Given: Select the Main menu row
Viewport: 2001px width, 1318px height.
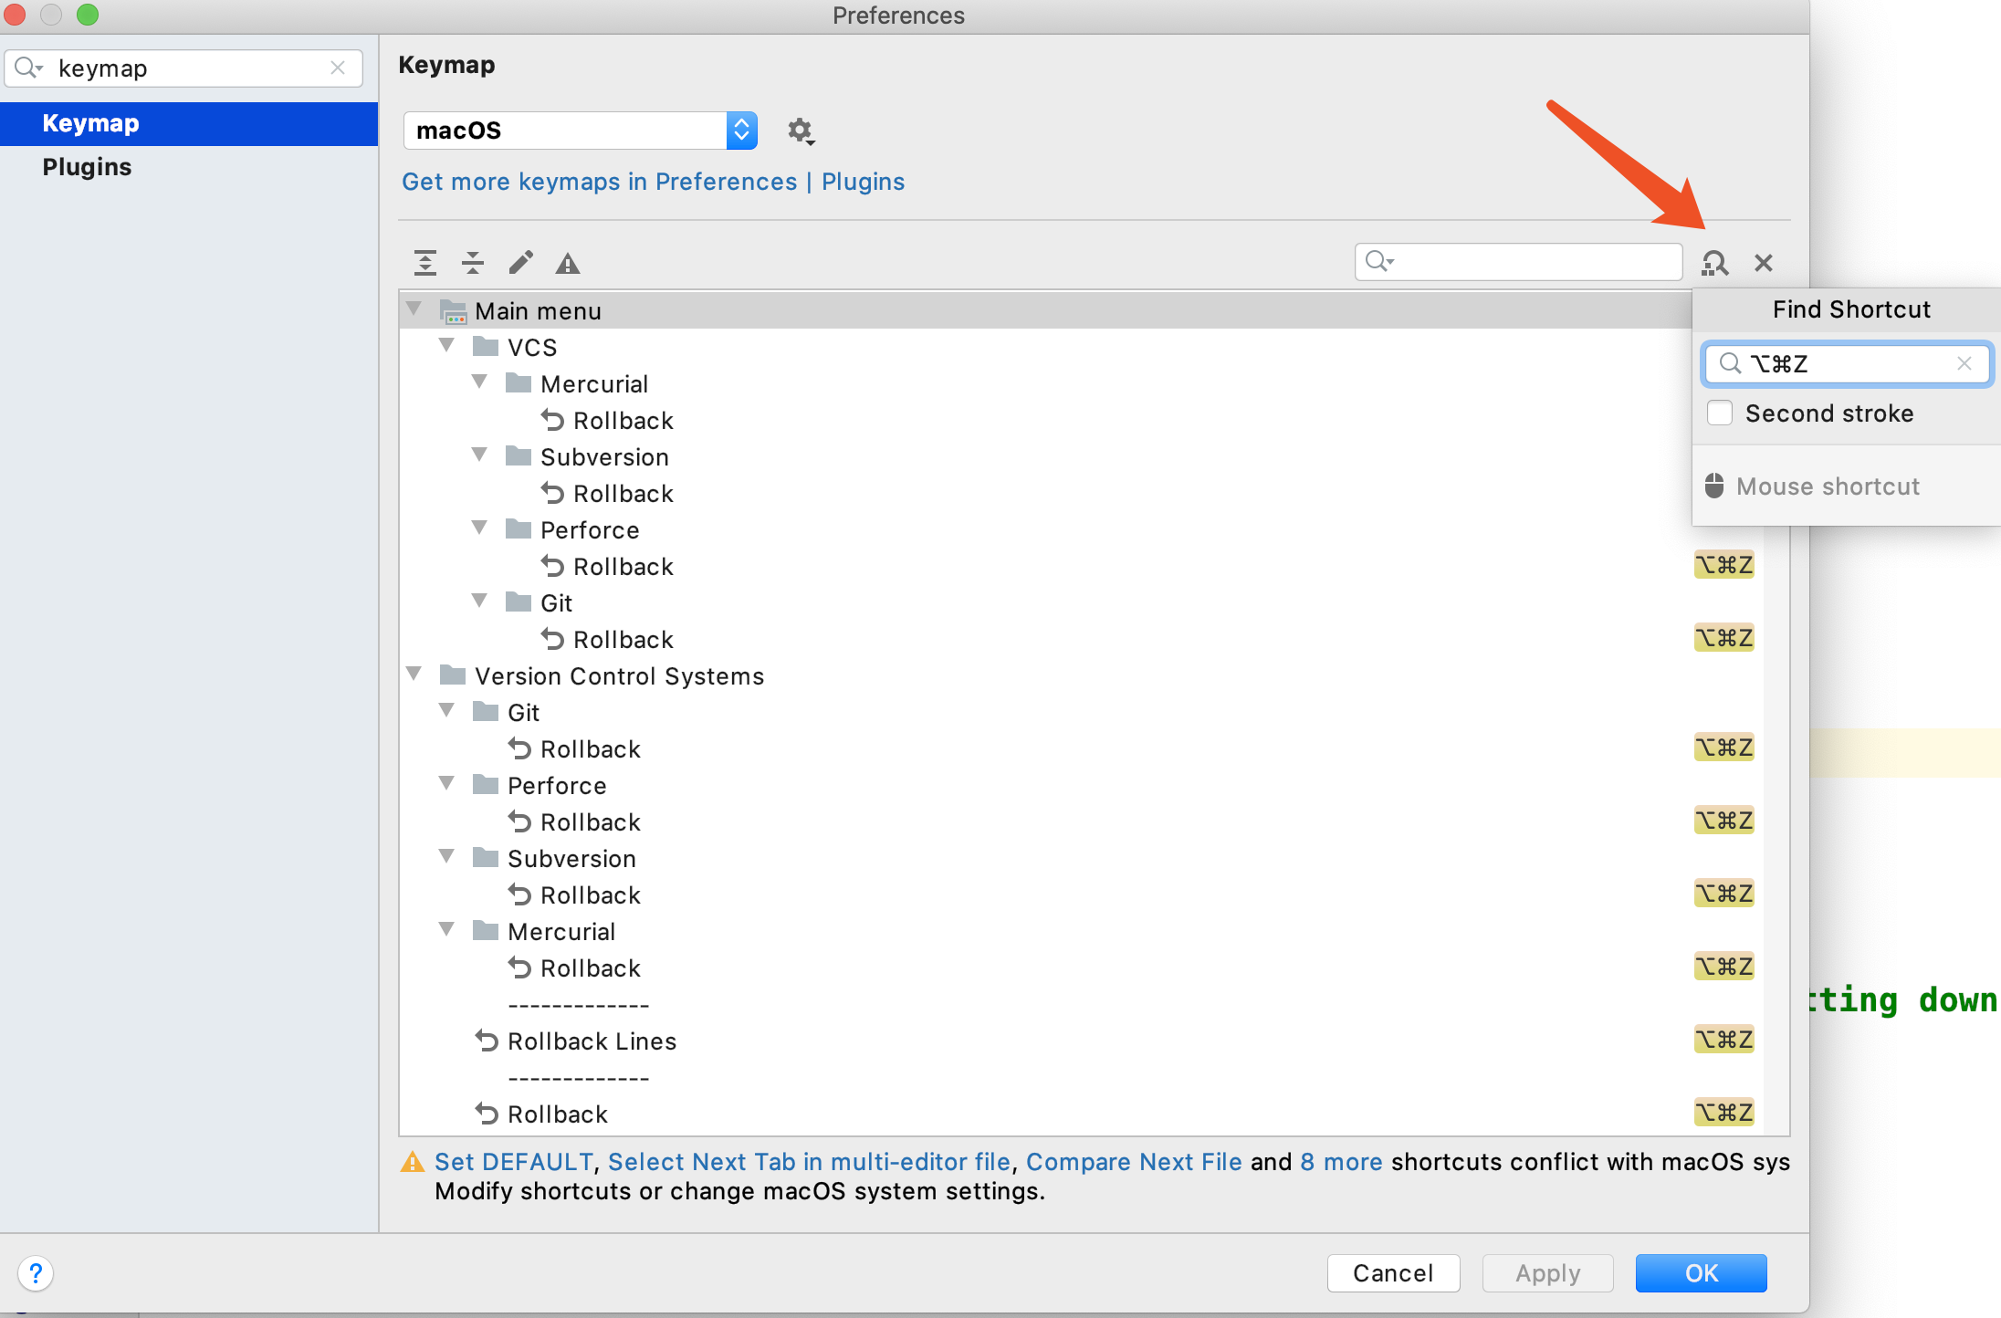Looking at the screenshot, I should (x=1047, y=310).
